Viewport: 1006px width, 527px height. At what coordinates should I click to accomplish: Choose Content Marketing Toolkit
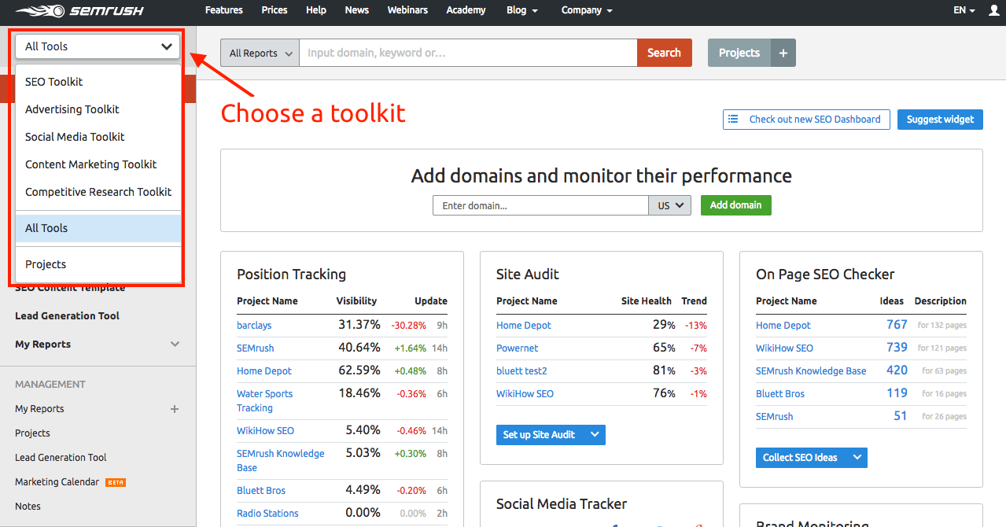98,164
